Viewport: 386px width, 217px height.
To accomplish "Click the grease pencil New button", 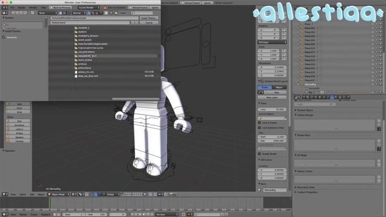I will 277,92.
